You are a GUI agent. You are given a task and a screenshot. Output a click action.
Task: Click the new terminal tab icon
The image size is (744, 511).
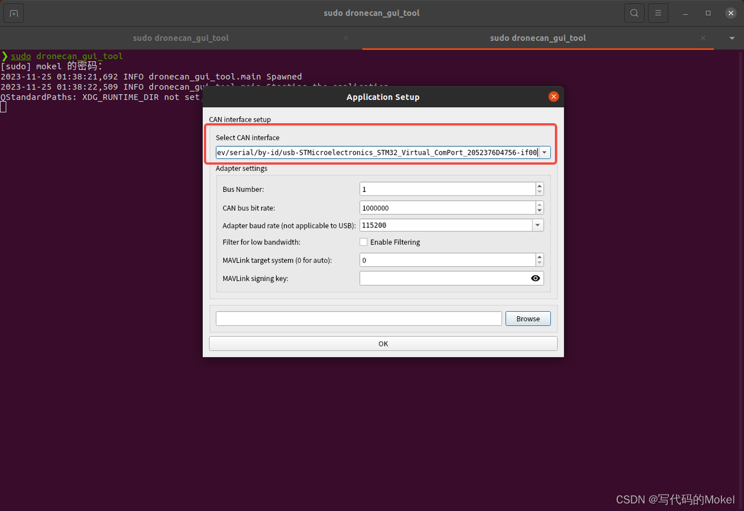pyautogui.click(x=13, y=12)
